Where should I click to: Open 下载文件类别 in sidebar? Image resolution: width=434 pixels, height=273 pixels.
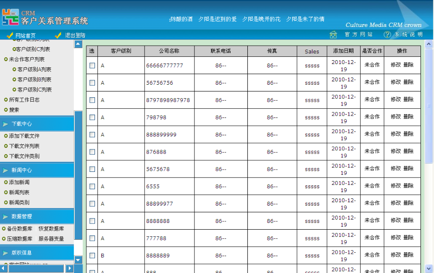[x=24, y=156]
